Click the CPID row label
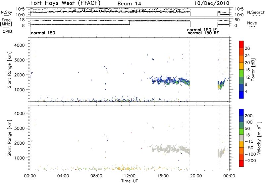The height and width of the screenshot is (183, 265). tap(7, 31)
